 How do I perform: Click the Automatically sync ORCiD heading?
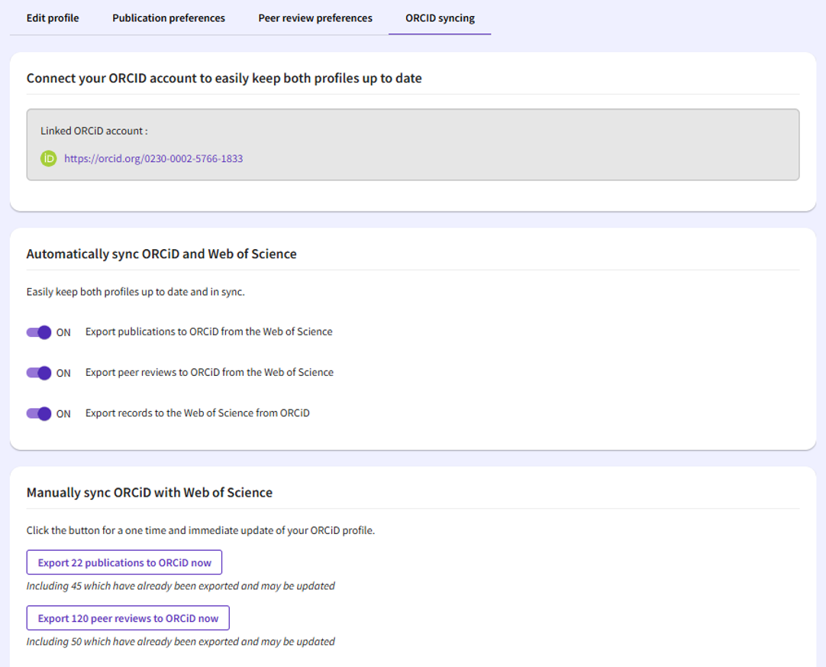coord(161,254)
